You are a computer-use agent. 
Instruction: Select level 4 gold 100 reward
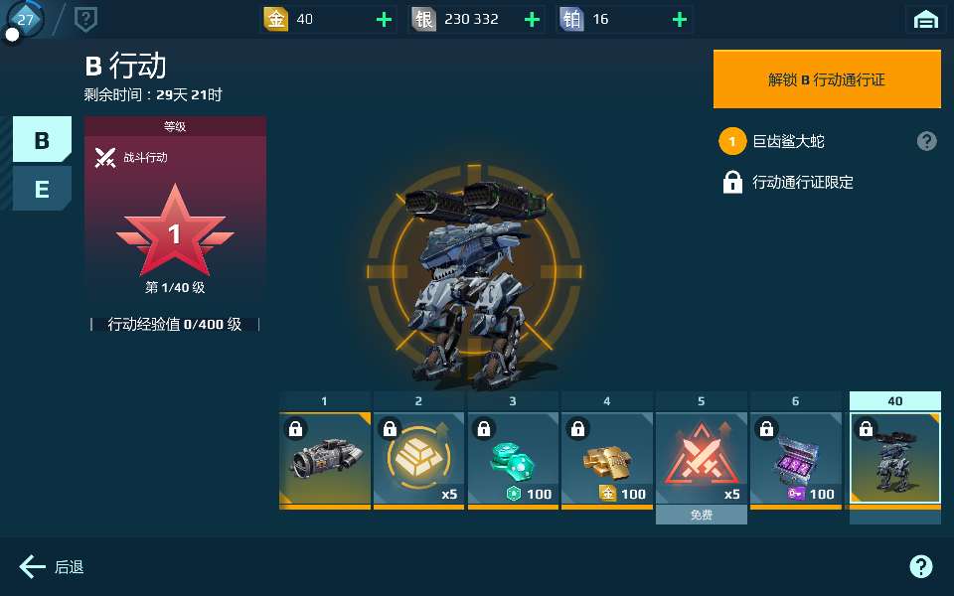[x=606, y=460]
